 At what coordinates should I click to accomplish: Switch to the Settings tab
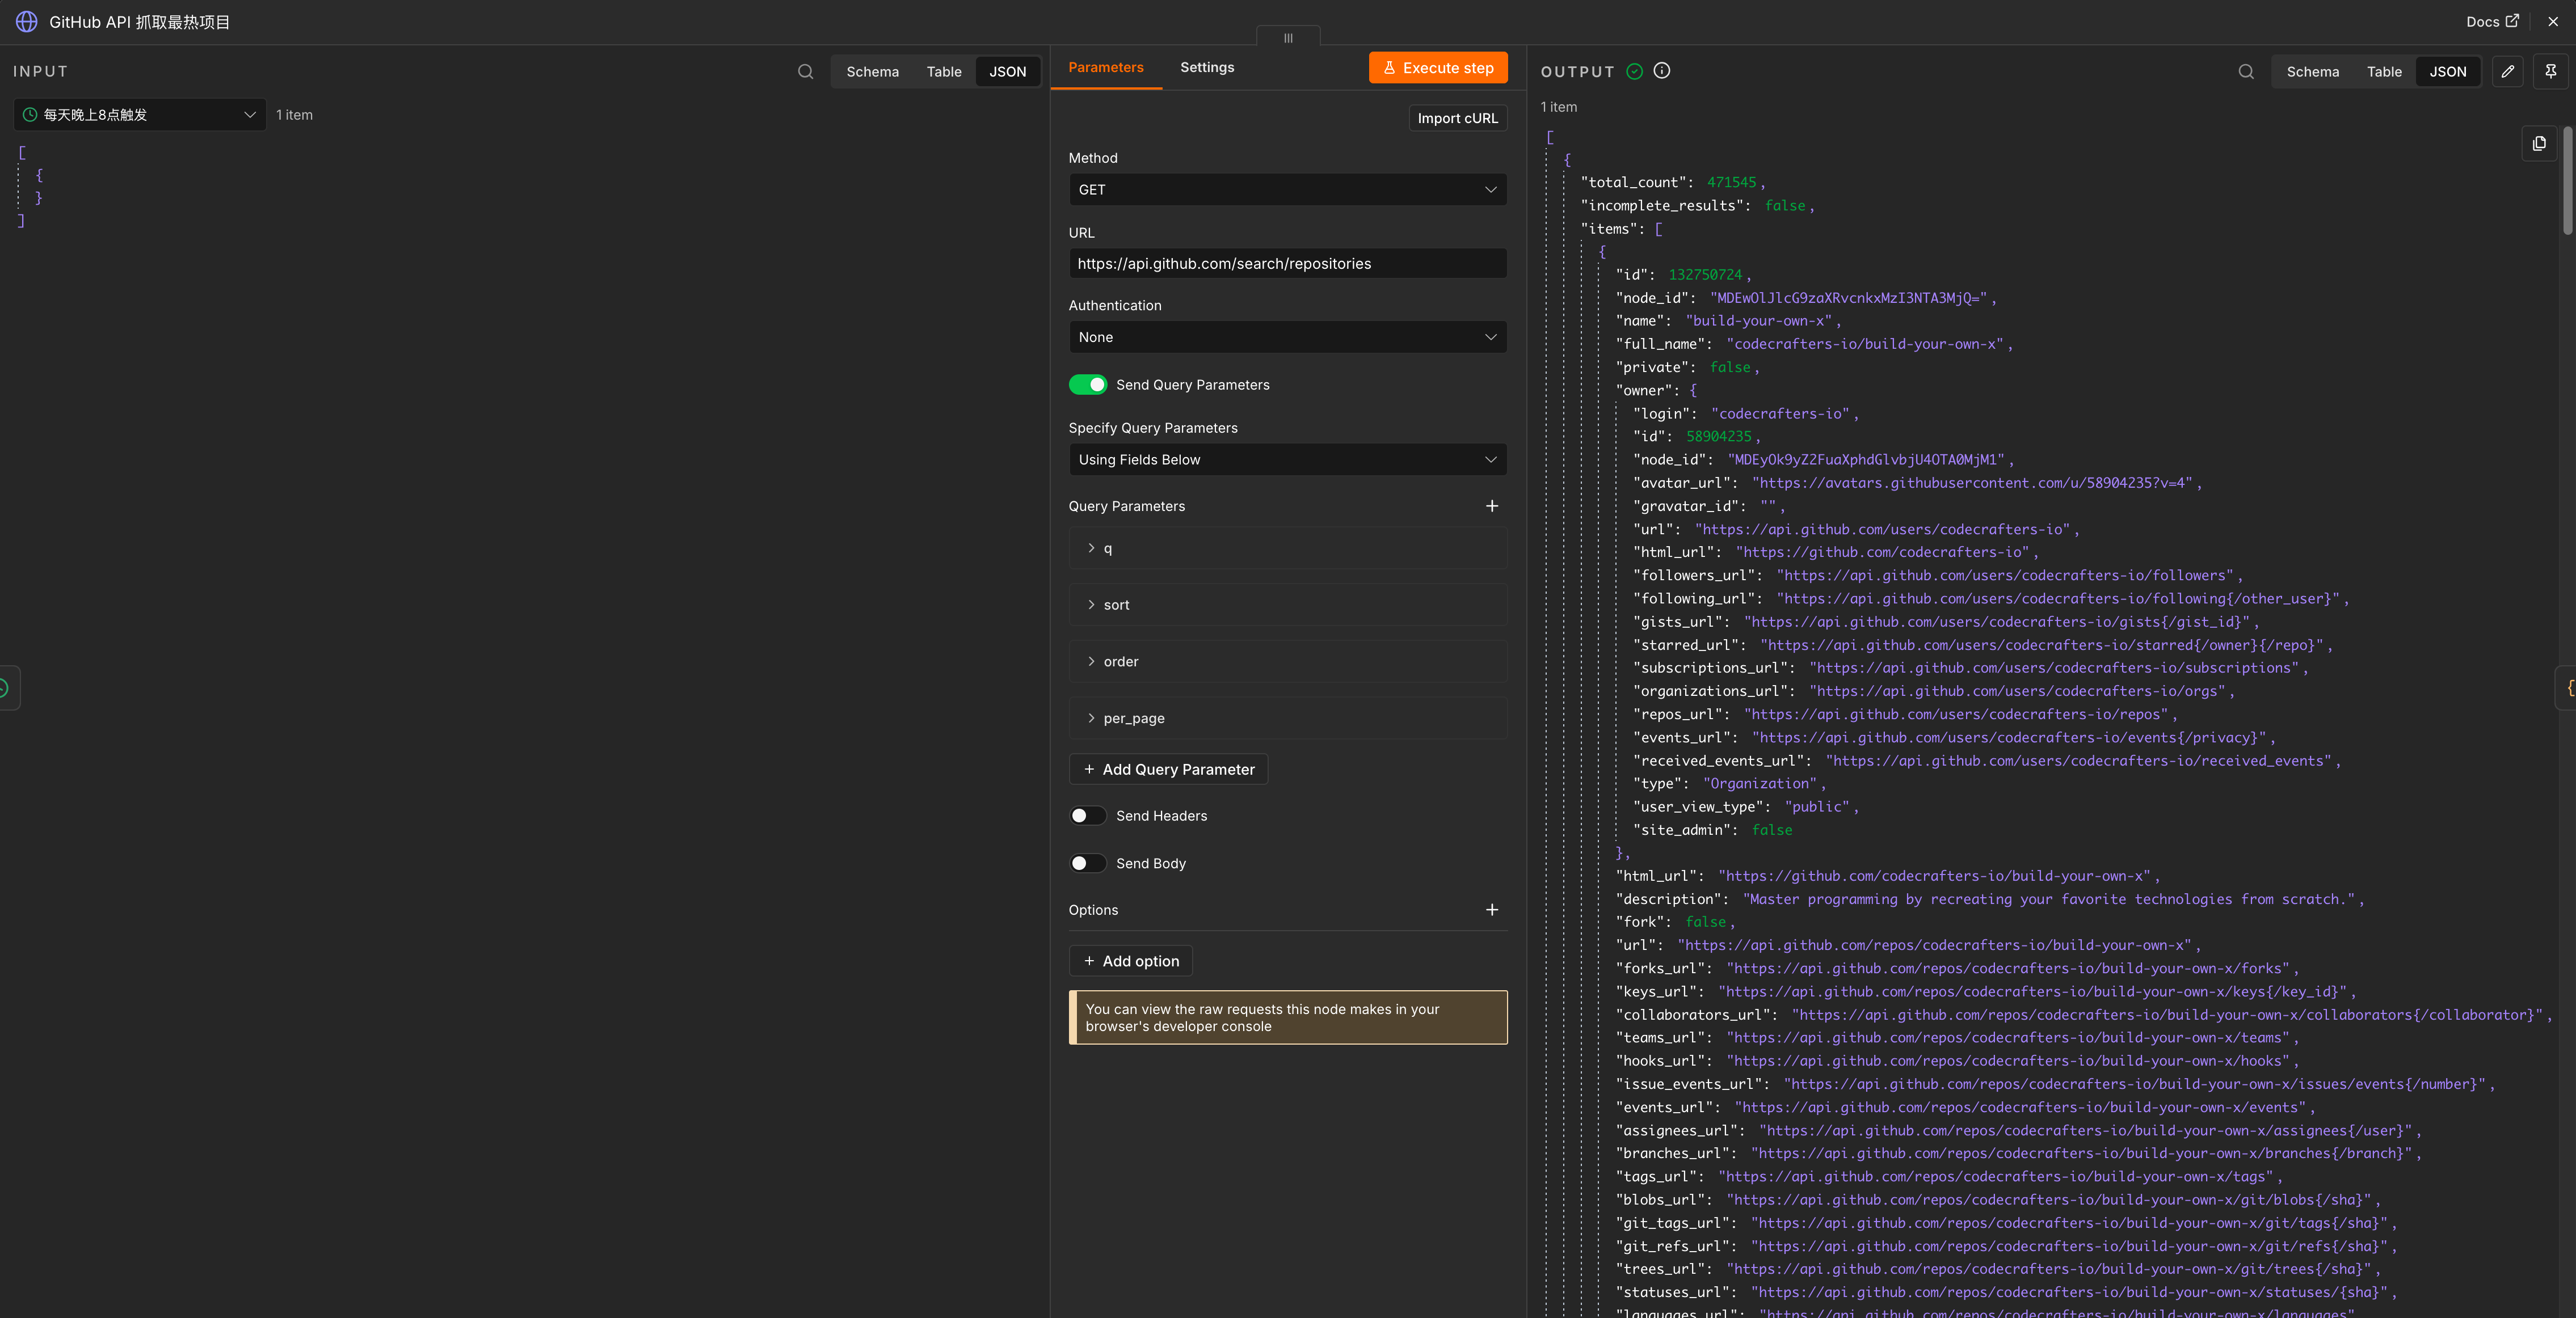tap(1207, 67)
